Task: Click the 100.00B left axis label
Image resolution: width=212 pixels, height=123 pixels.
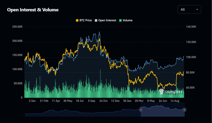Action: (17, 69)
